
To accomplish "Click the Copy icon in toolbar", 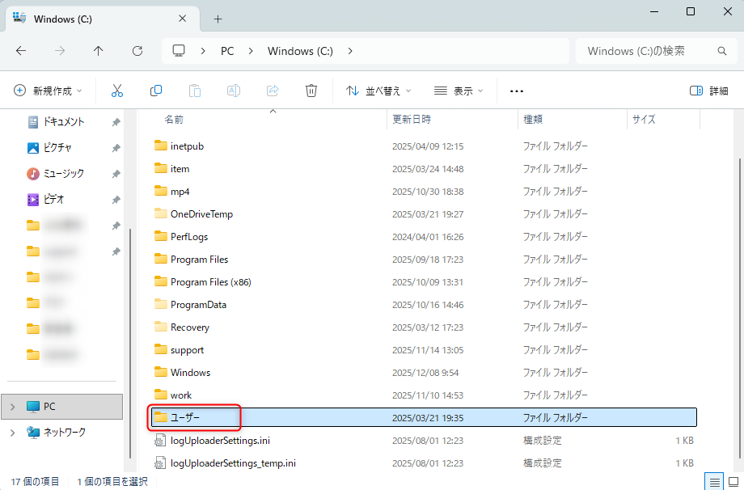I will coord(156,91).
